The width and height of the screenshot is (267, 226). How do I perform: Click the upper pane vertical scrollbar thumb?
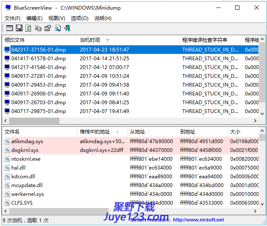(262, 73)
